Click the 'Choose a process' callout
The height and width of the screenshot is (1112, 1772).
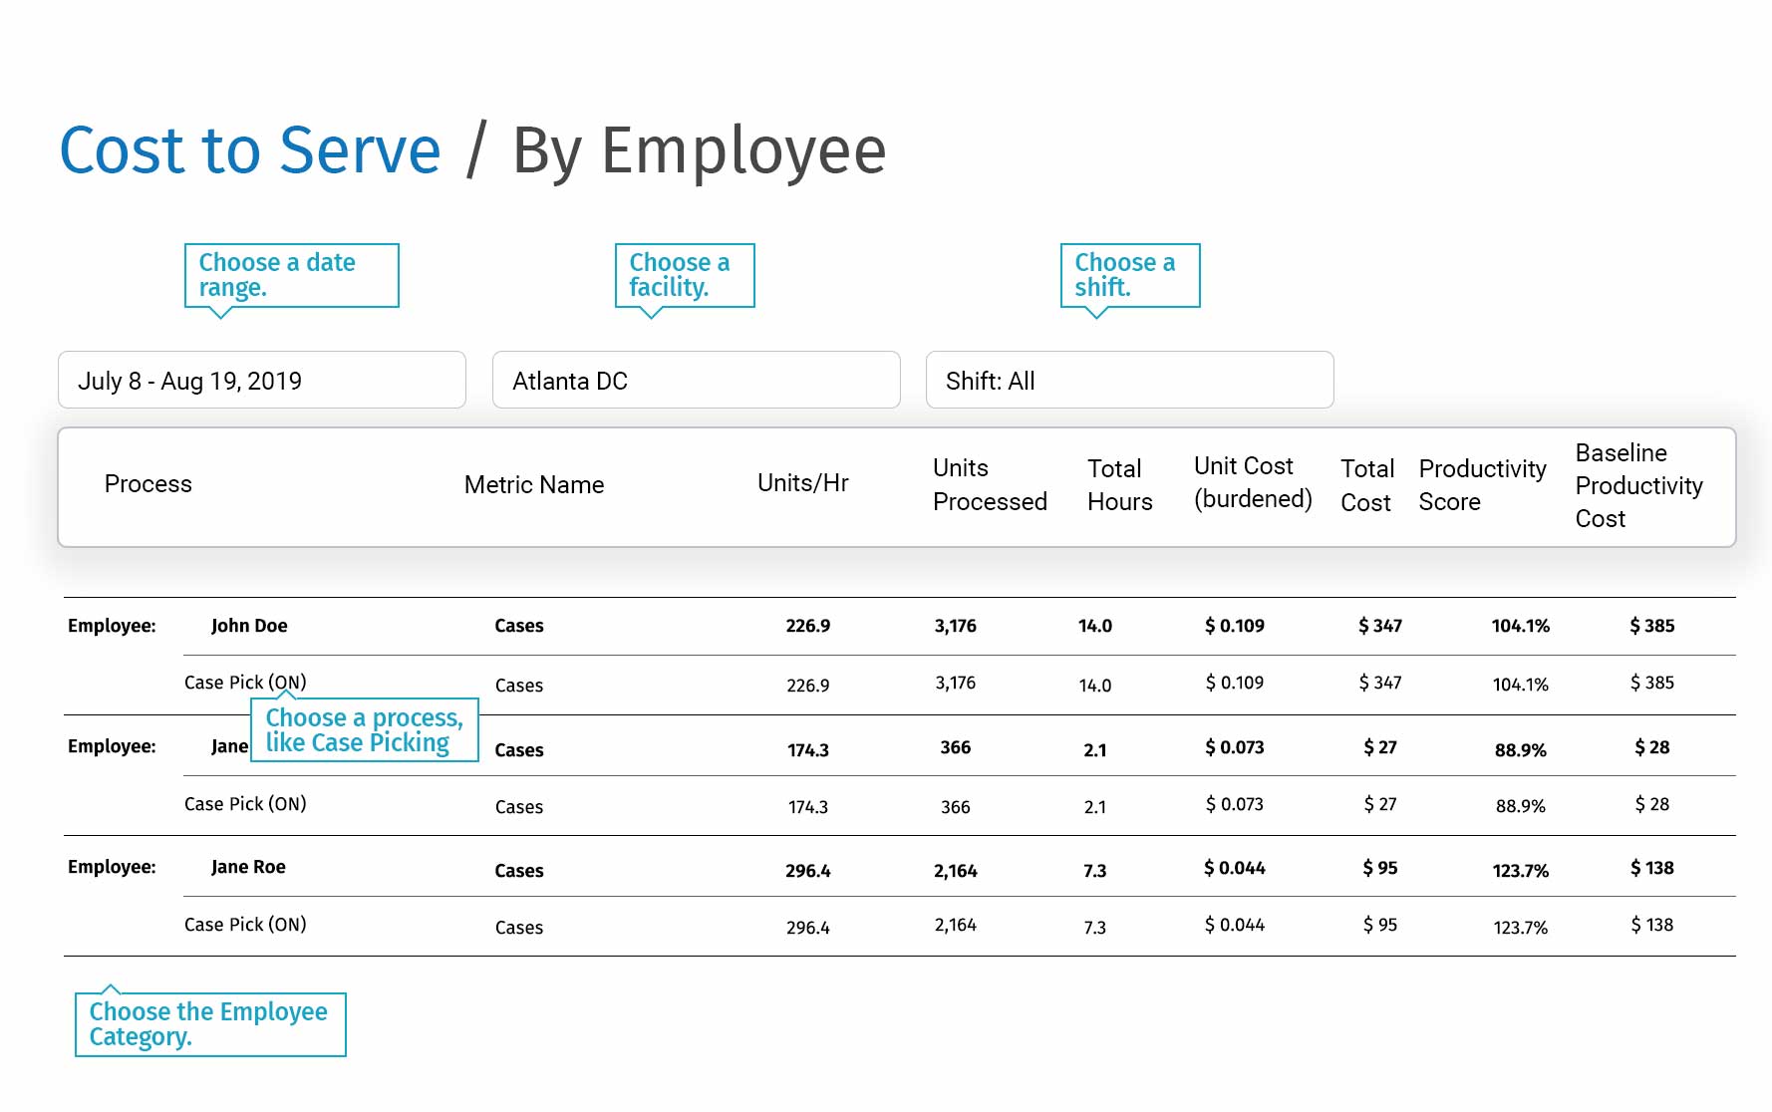coord(364,730)
